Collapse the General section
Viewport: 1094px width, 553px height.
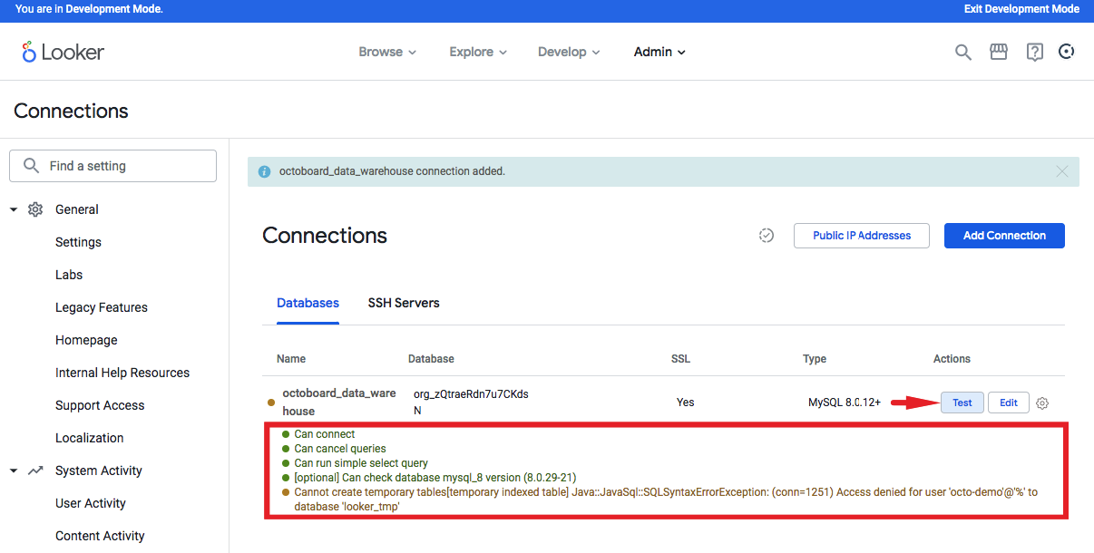(14, 209)
